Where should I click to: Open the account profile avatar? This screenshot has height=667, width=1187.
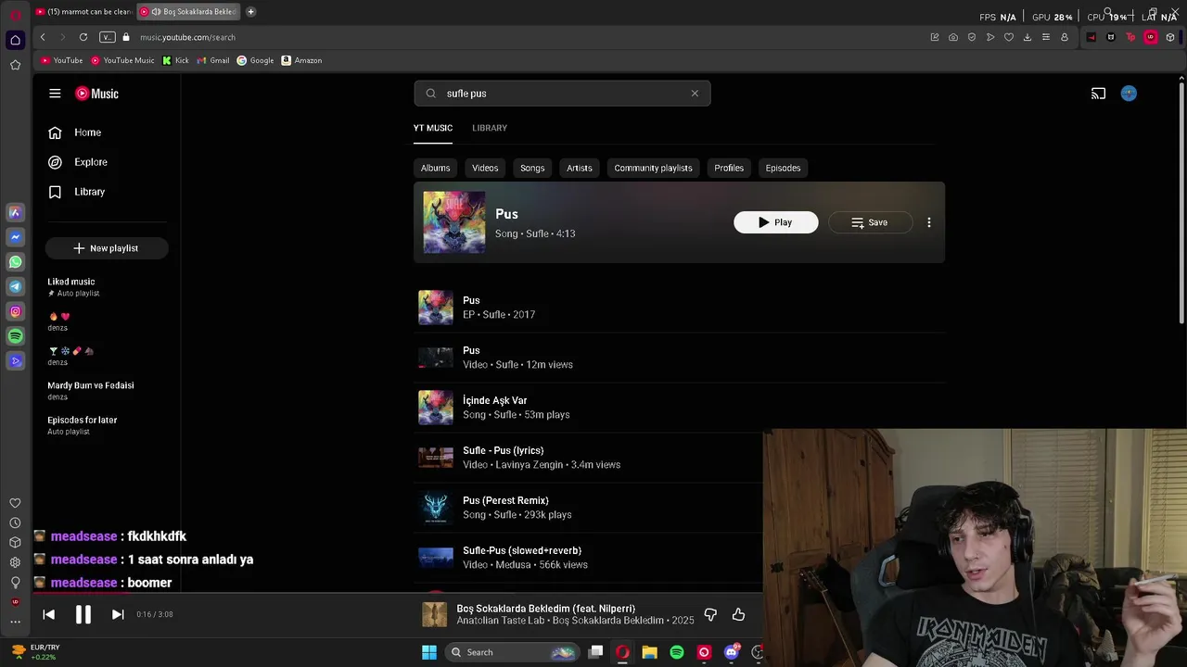click(x=1129, y=94)
